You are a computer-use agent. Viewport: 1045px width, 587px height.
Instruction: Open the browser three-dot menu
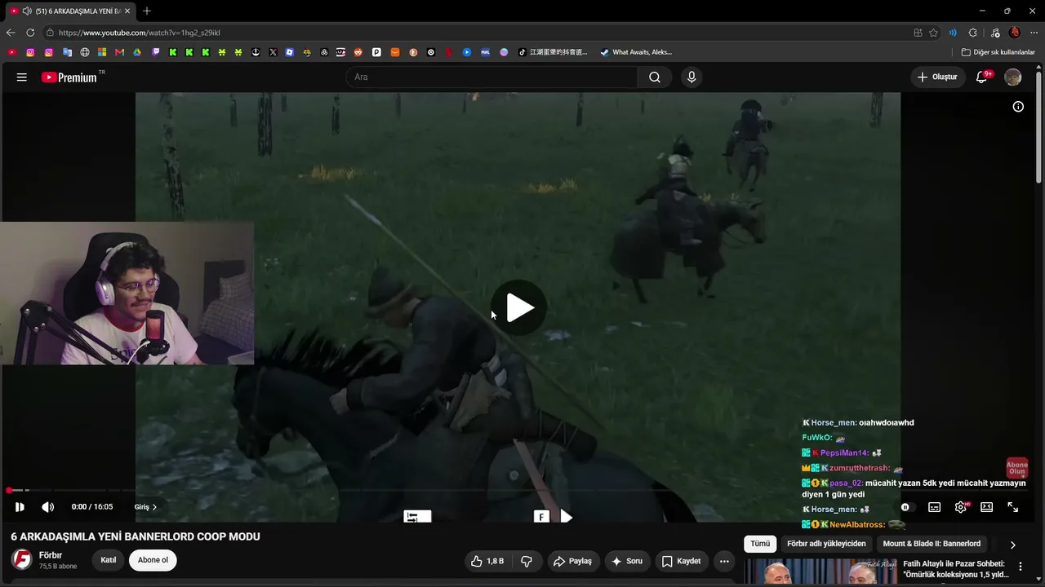[x=1034, y=33]
